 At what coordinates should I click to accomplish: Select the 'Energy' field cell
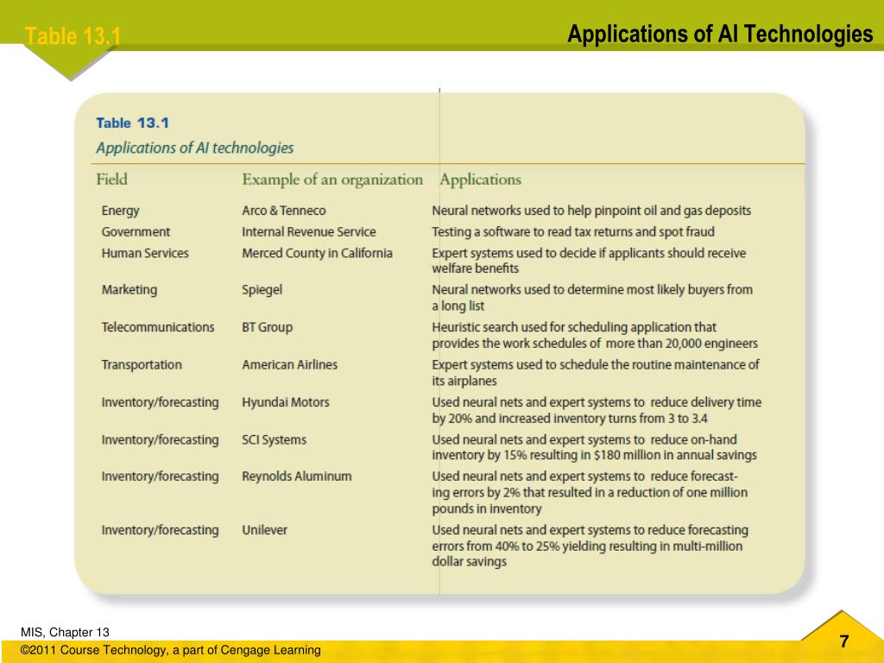120,211
